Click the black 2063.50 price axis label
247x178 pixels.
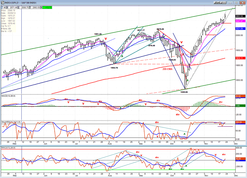click(240, 16)
